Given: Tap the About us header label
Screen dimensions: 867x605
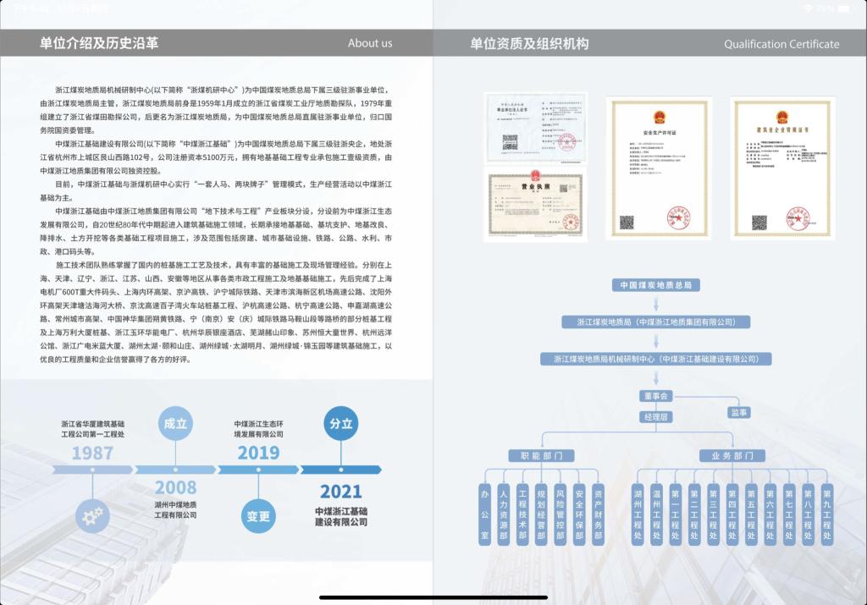Looking at the screenshot, I should 370,43.
